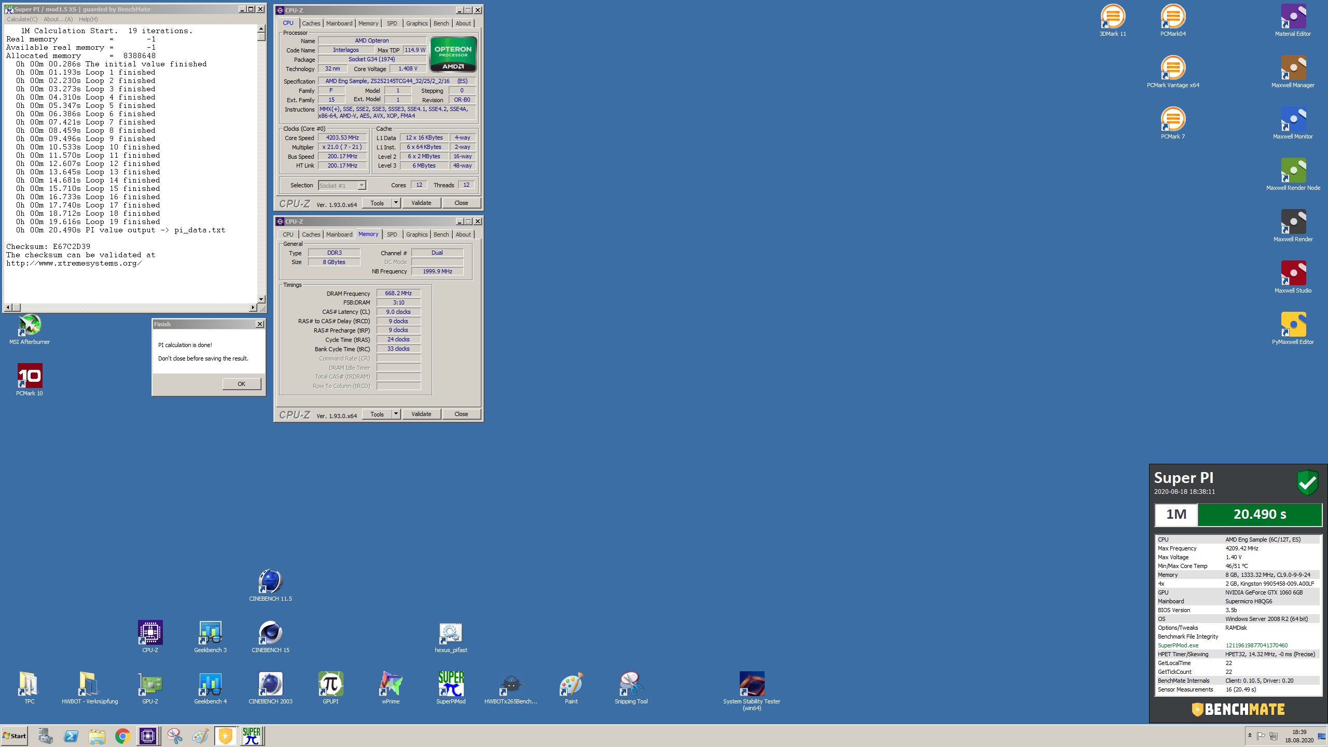The height and width of the screenshot is (747, 1328).
Task: Show hidden tray icons arrow
Action: [1250, 736]
